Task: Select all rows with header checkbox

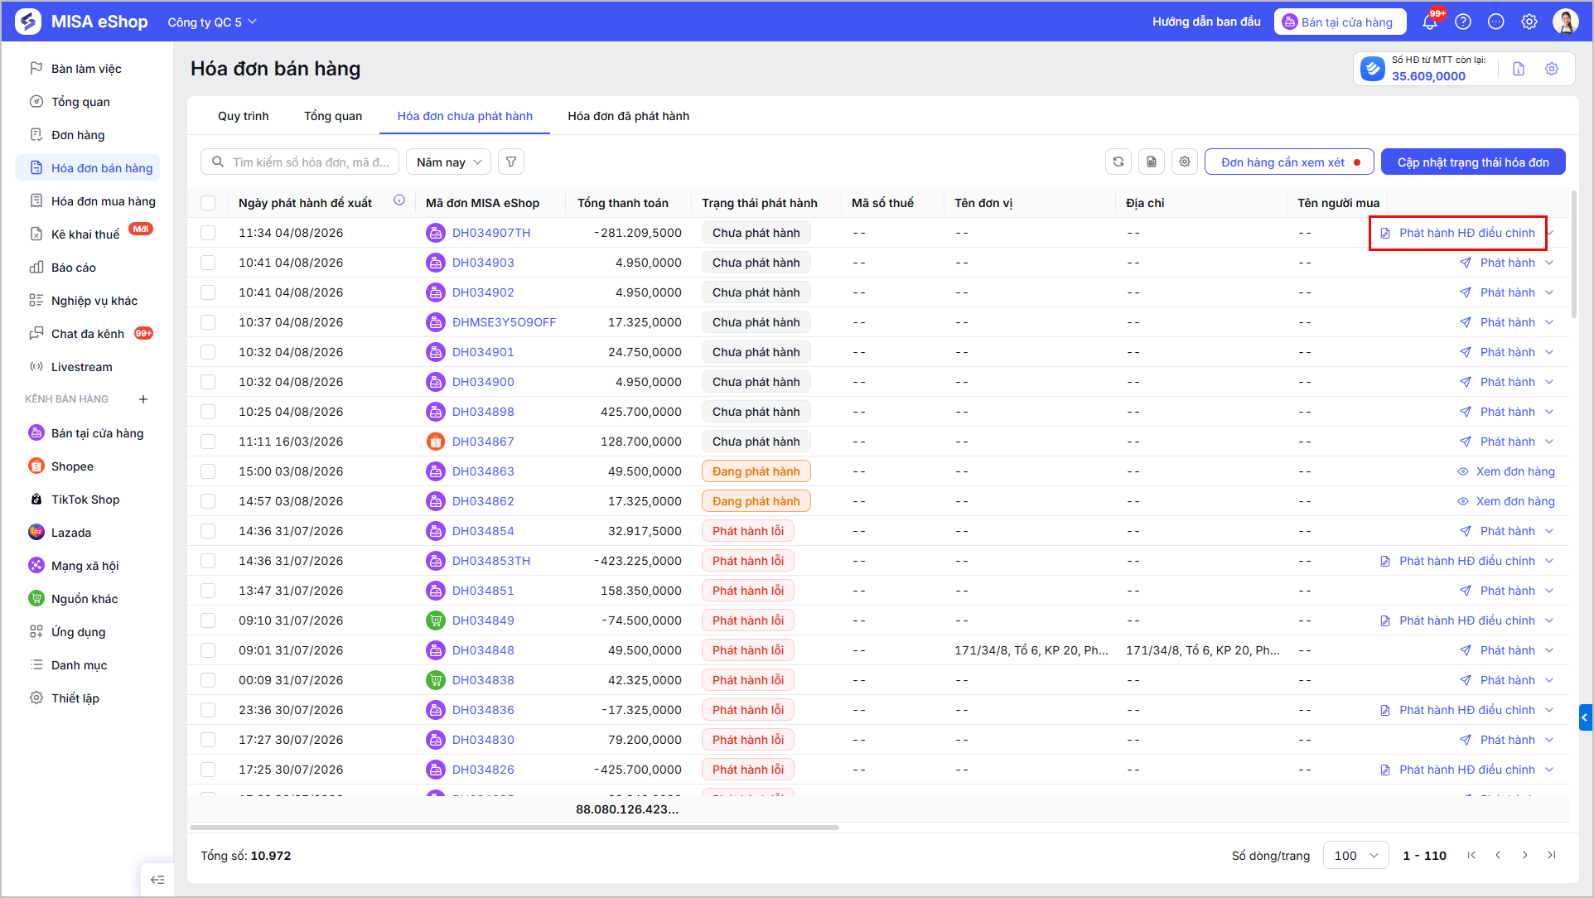Action: tap(208, 203)
